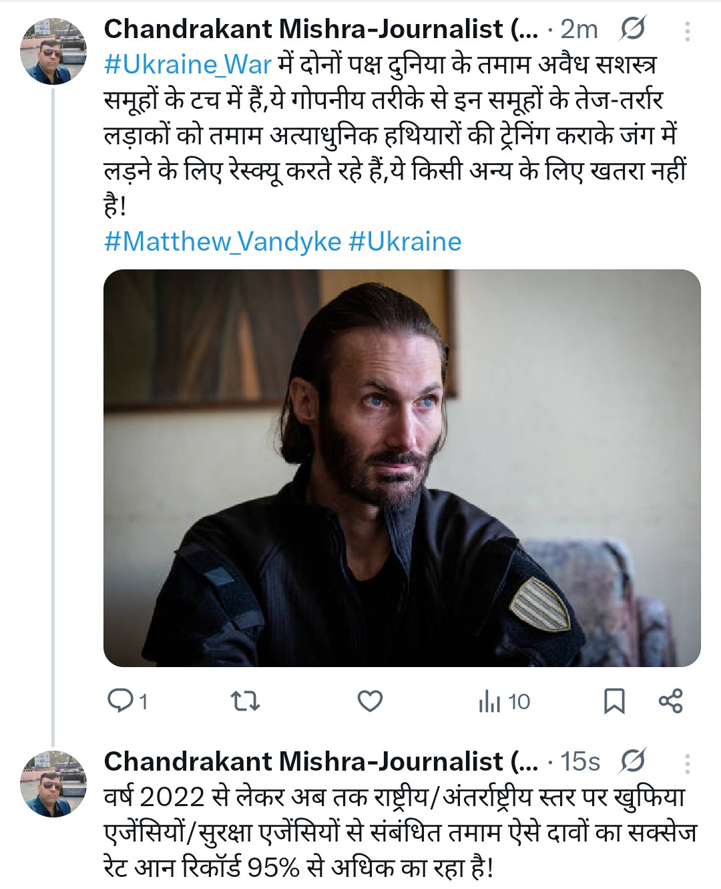
Task: Click the Grok icon beside the 2m timestamp
Action: [632, 29]
